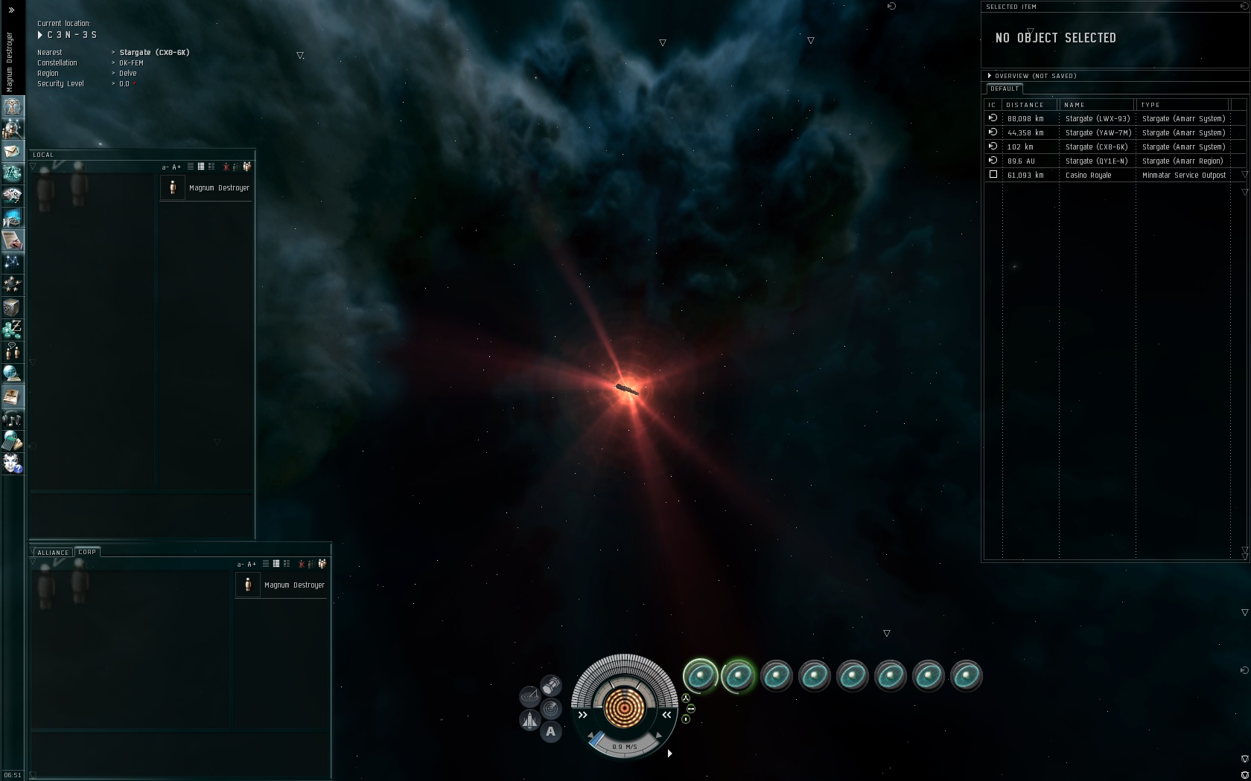Open the Corp chat window menu triangle
This screenshot has width=1251, height=781.
pos(33,563)
